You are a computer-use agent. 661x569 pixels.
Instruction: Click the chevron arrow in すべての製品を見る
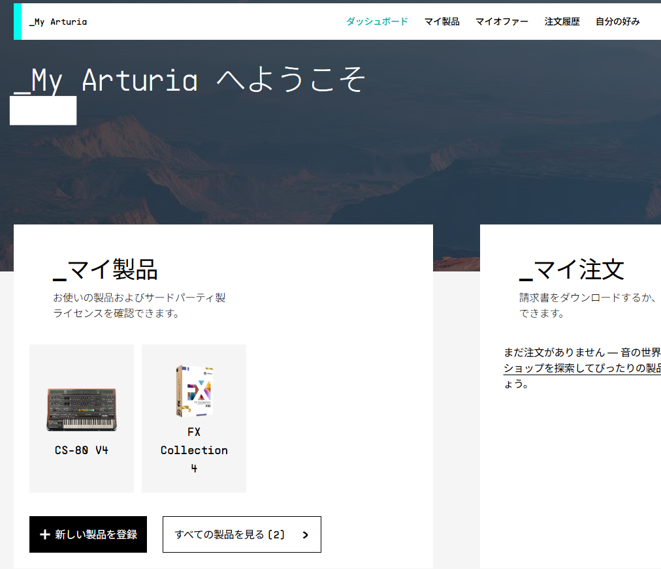click(306, 535)
